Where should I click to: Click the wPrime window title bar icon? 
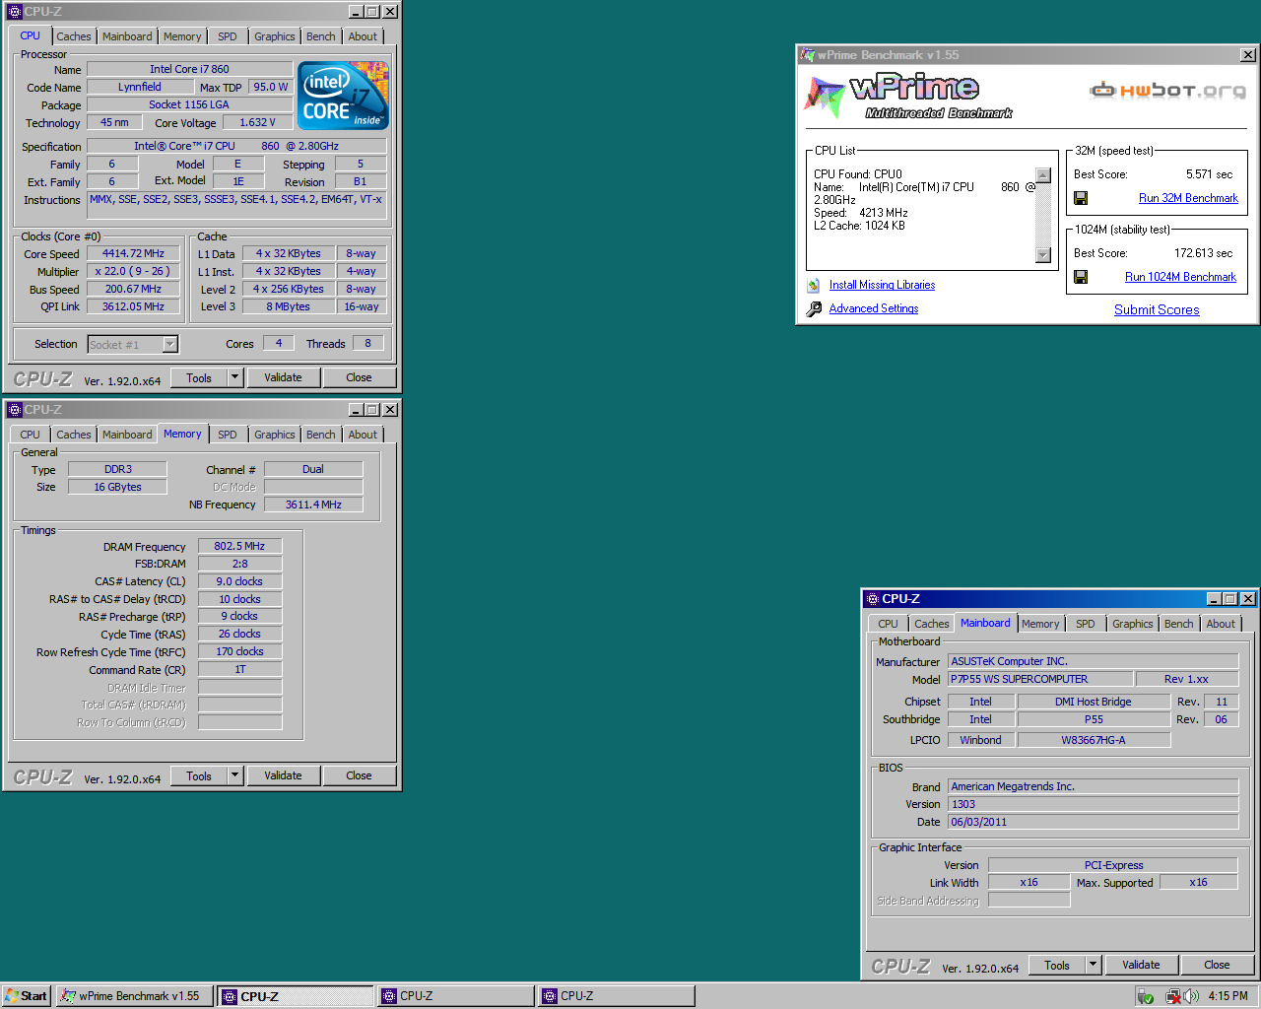(x=808, y=55)
